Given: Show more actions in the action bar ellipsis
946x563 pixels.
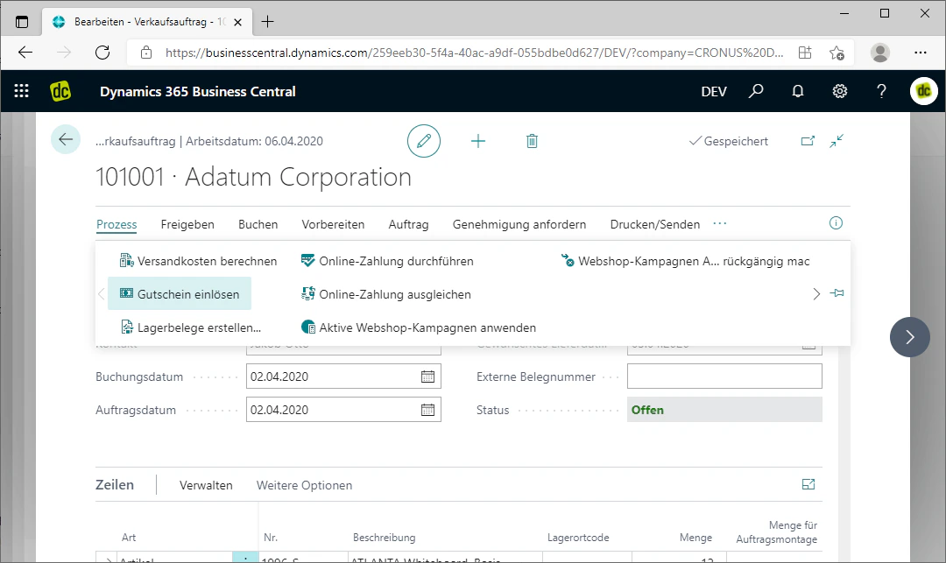Looking at the screenshot, I should 720,223.
